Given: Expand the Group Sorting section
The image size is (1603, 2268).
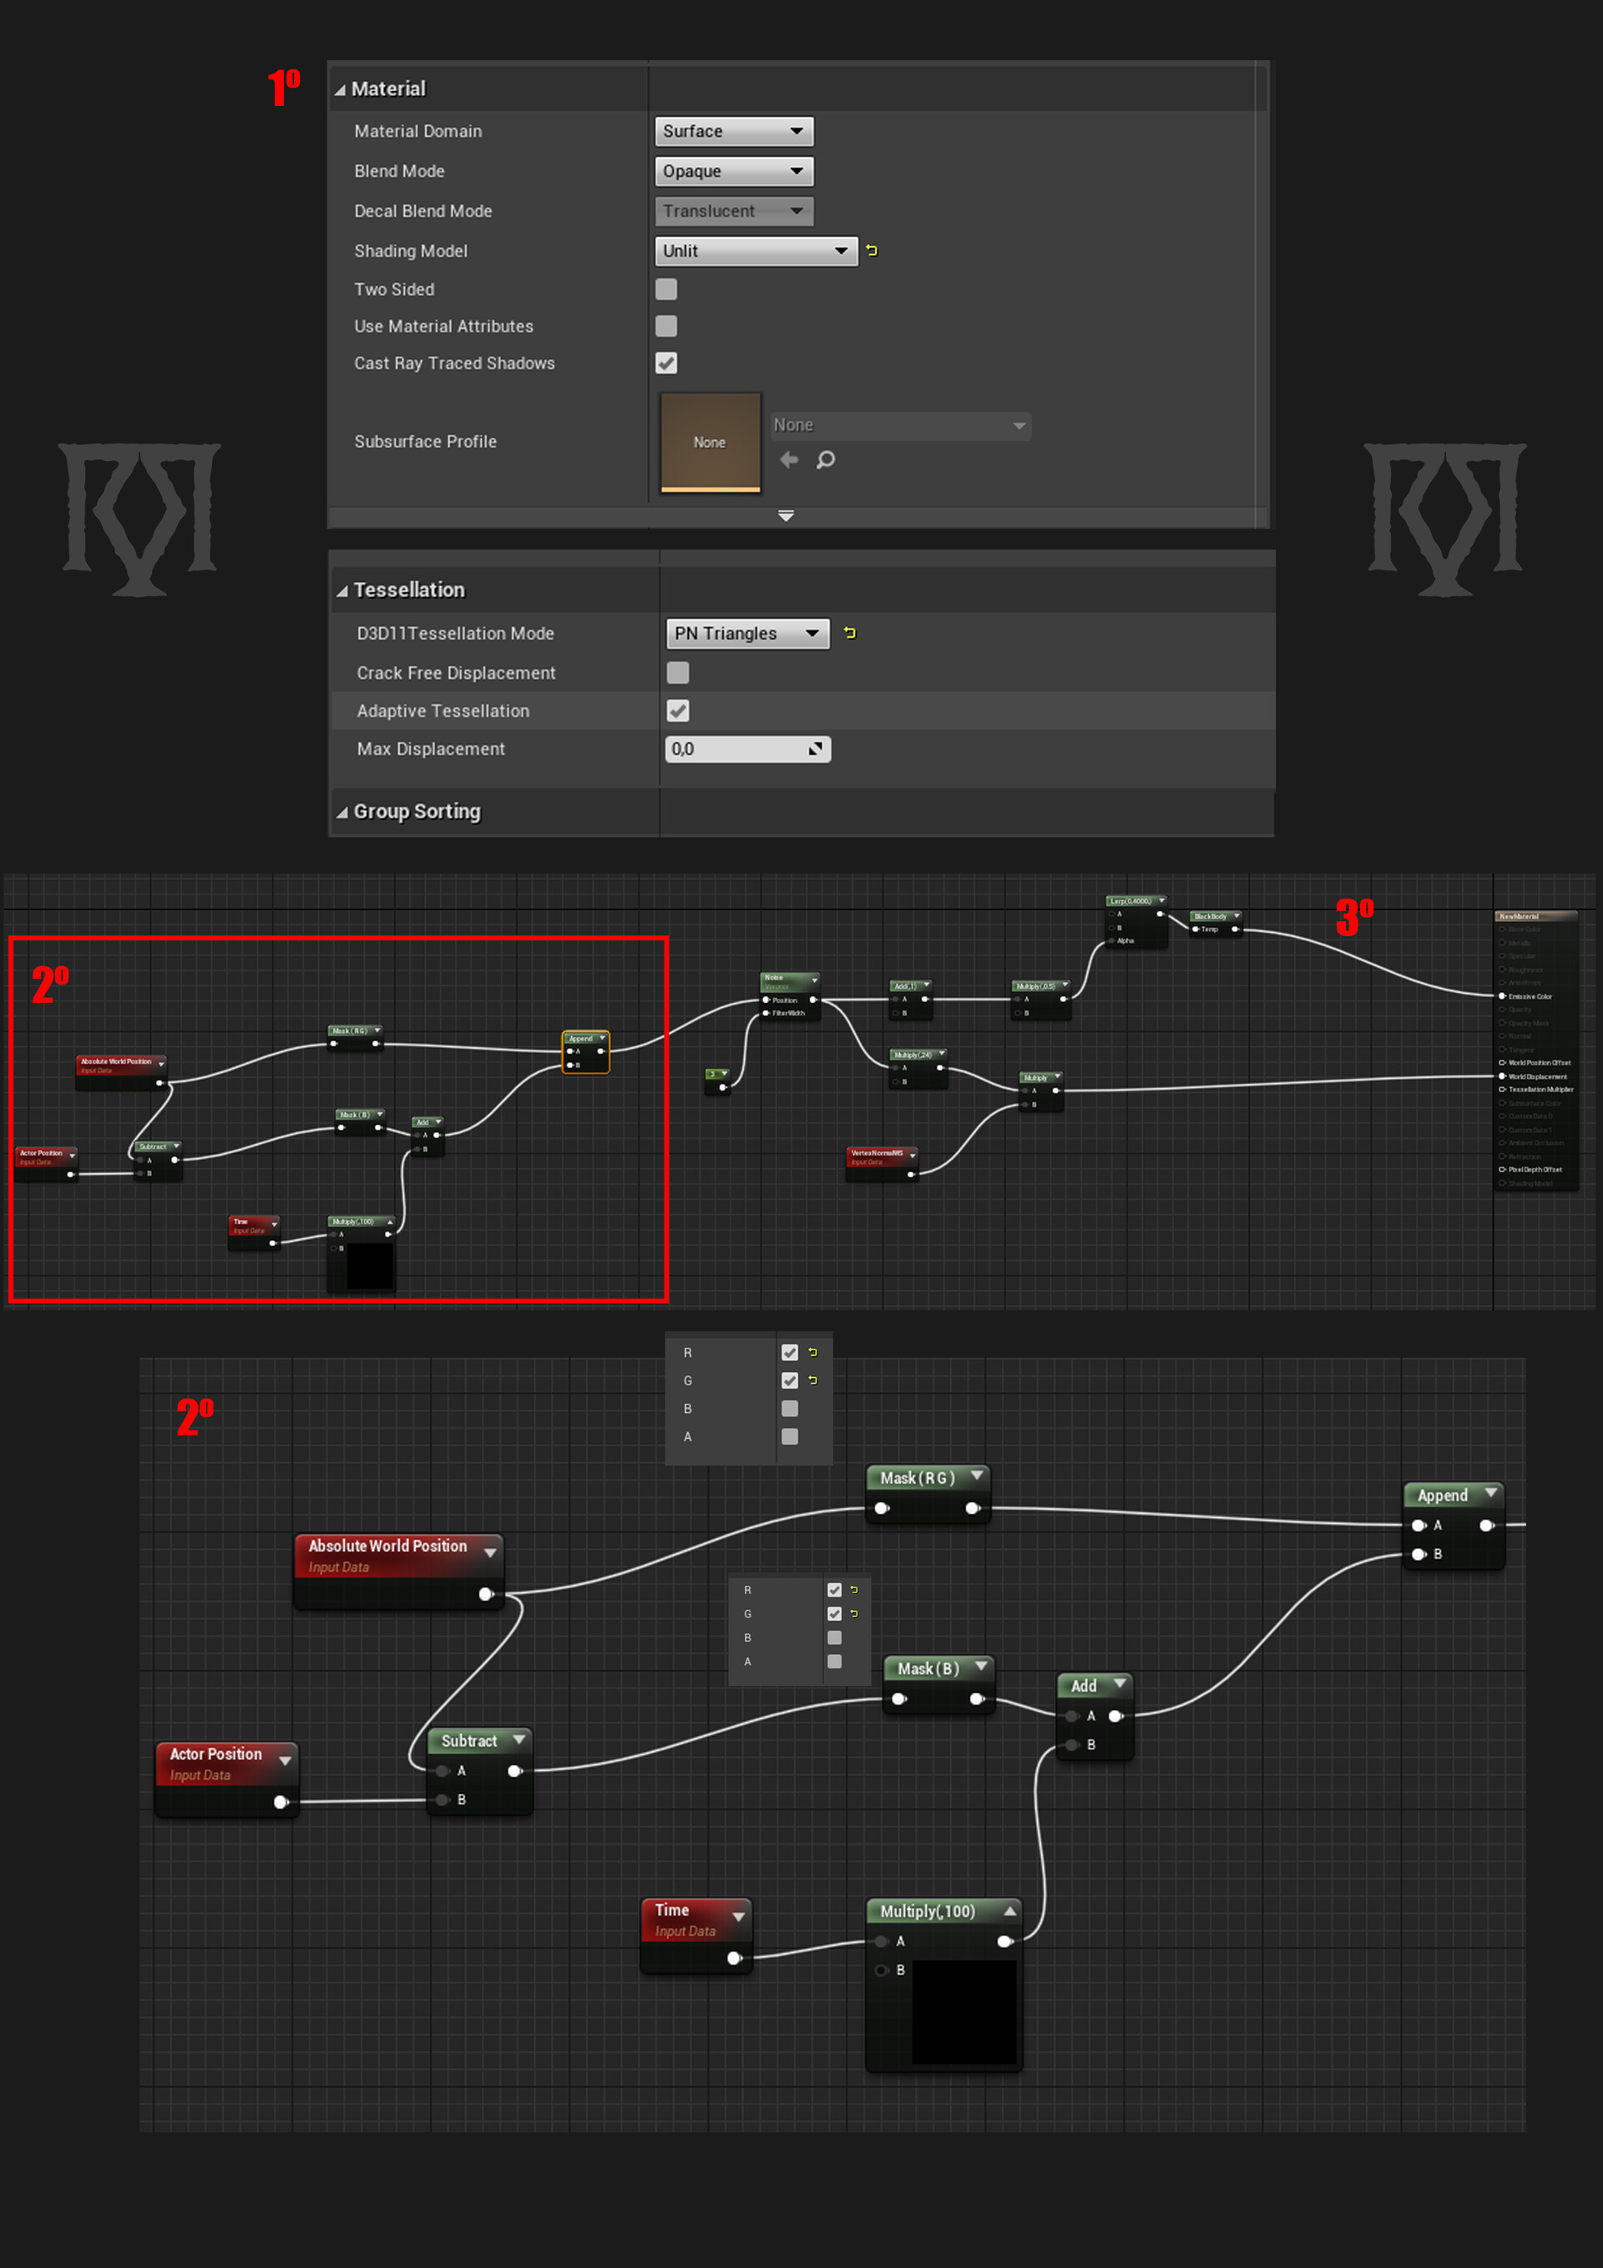Looking at the screenshot, I should pyautogui.click(x=344, y=811).
